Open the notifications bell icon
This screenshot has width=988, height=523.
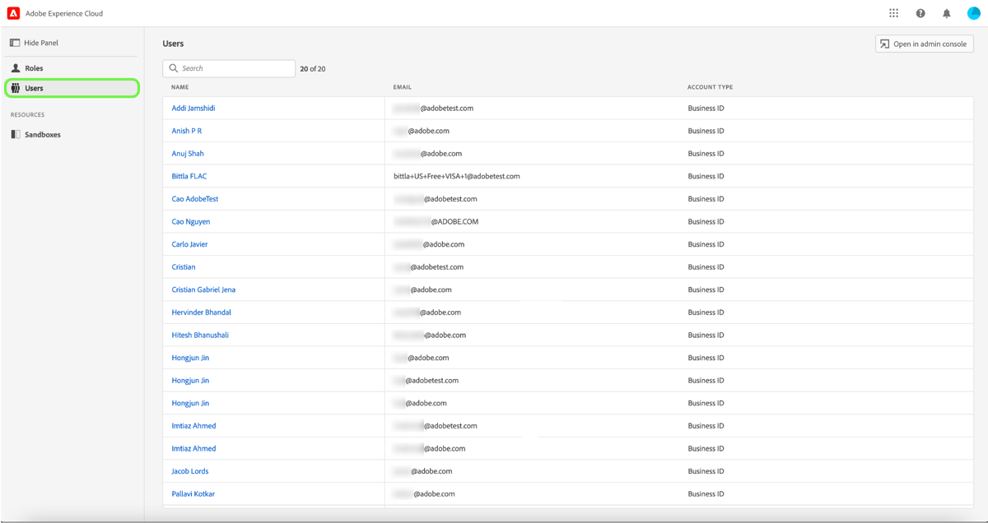(x=946, y=12)
